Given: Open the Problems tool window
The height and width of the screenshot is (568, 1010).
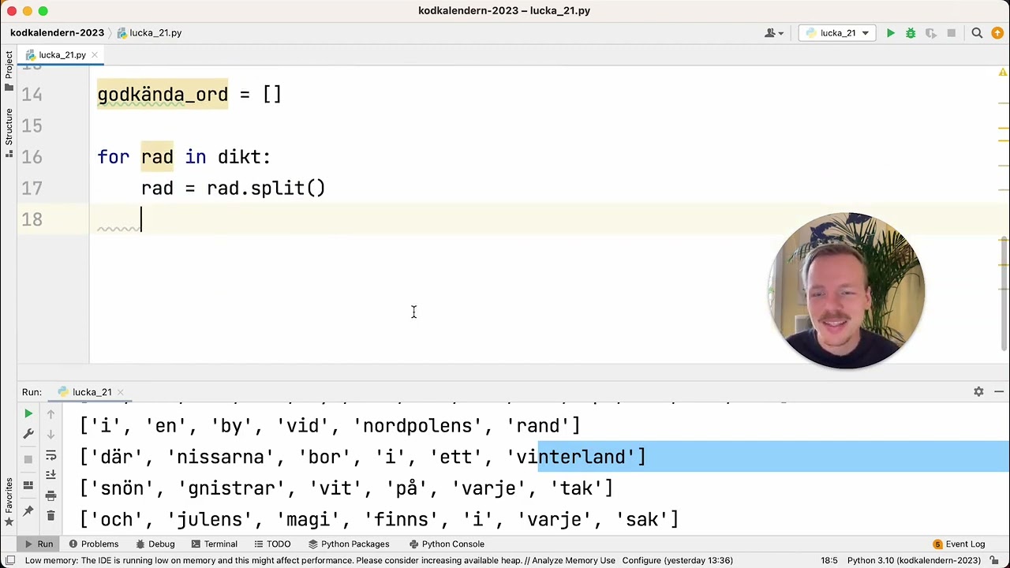Looking at the screenshot, I should (93, 544).
